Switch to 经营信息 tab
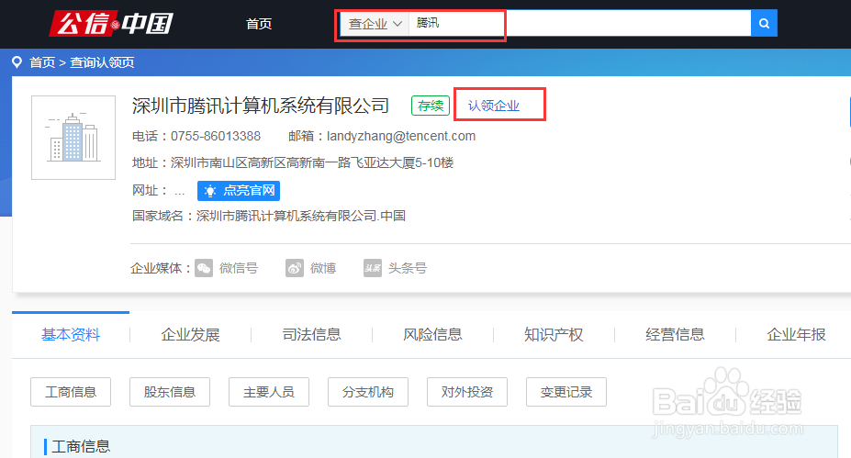The image size is (851, 458). [675, 335]
